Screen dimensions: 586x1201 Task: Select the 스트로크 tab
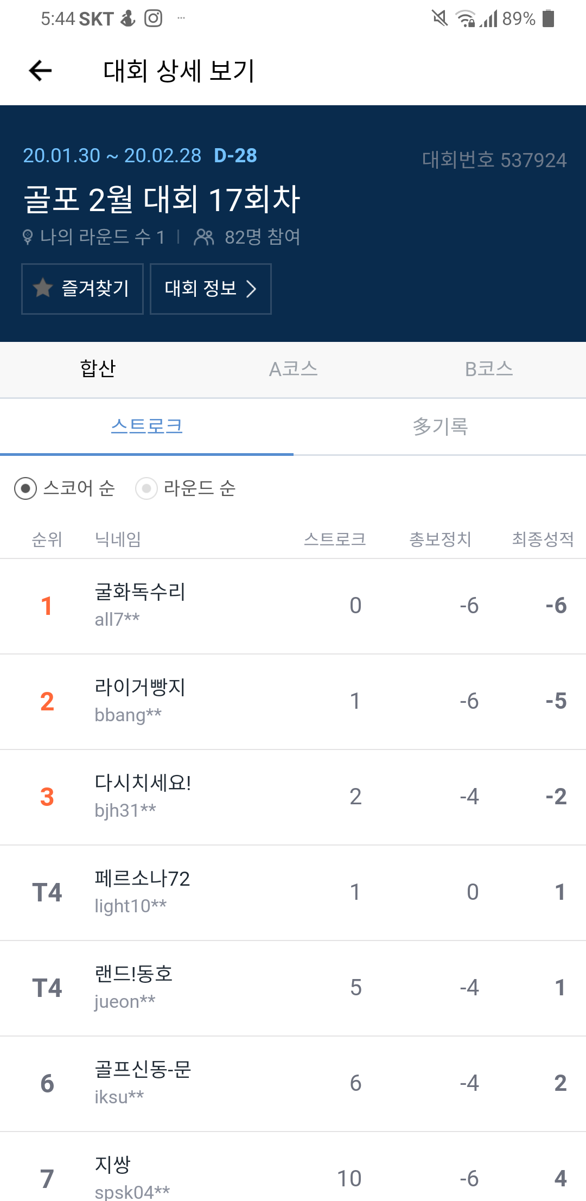[146, 427]
